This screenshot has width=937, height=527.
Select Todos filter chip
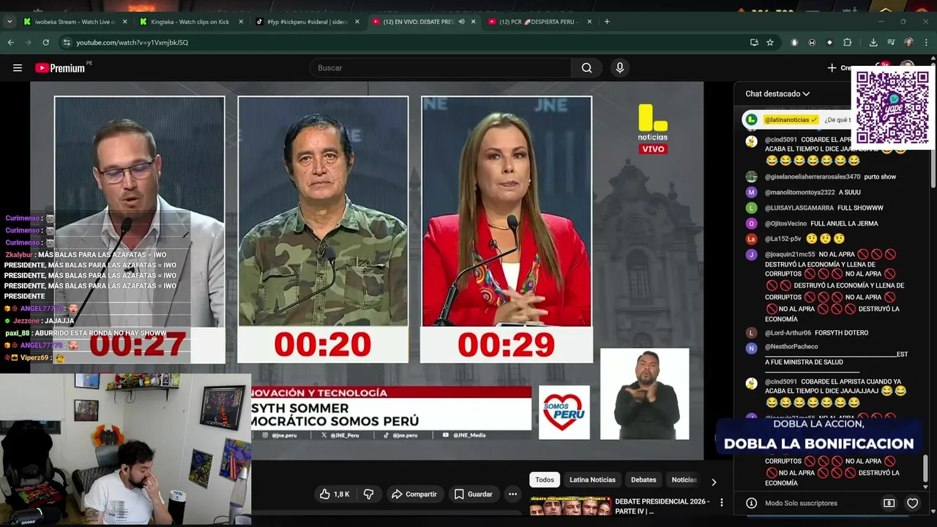pyautogui.click(x=545, y=480)
